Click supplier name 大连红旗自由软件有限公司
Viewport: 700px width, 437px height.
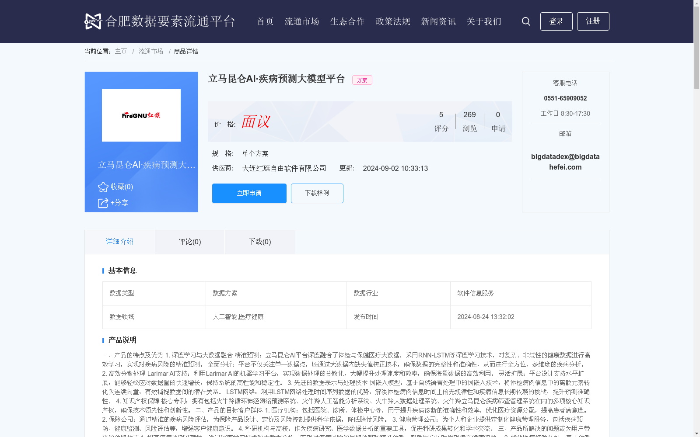tap(284, 168)
